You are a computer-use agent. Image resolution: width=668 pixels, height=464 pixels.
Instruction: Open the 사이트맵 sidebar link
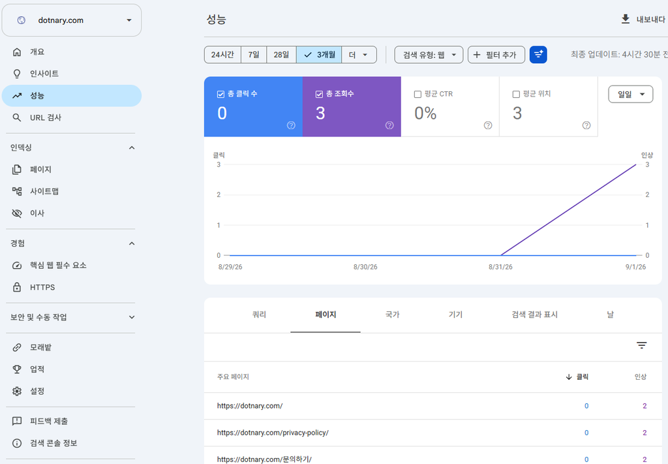click(x=72, y=191)
